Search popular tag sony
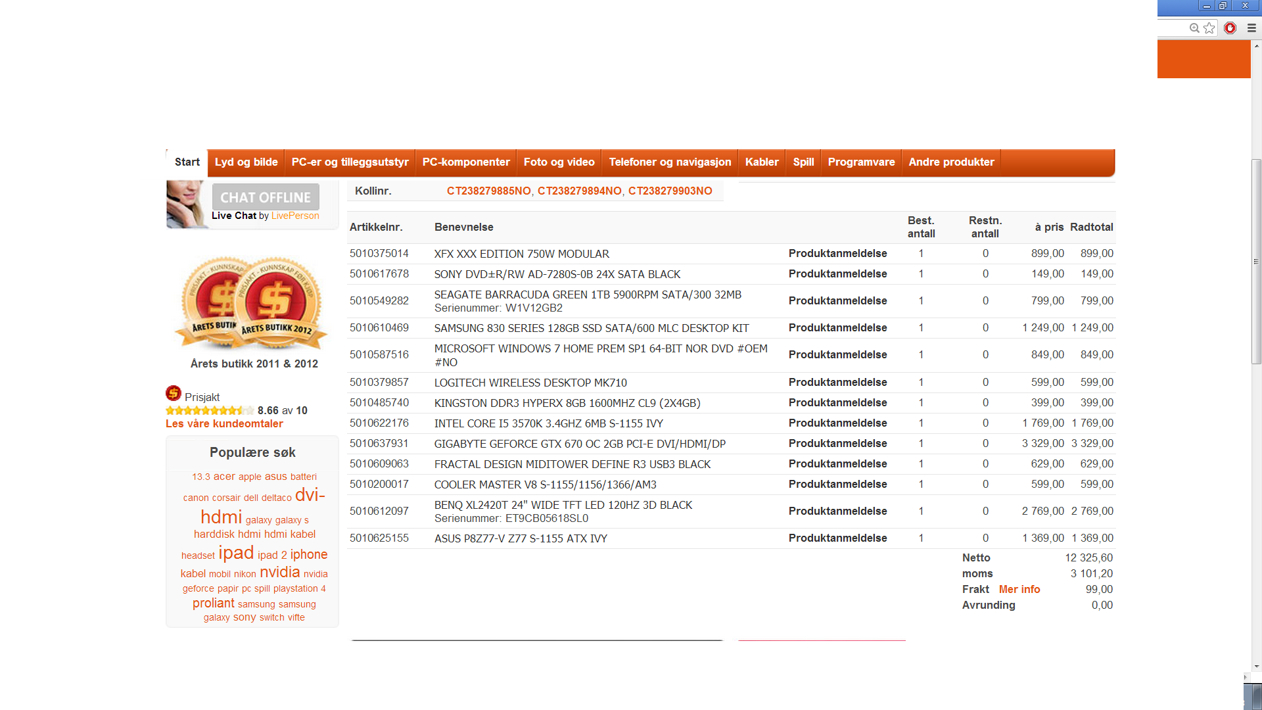Viewport: 1262px width, 710px height. click(x=245, y=617)
